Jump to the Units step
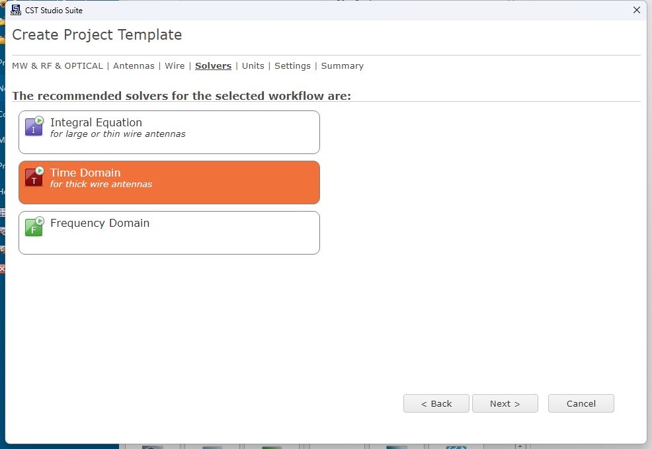 point(253,65)
